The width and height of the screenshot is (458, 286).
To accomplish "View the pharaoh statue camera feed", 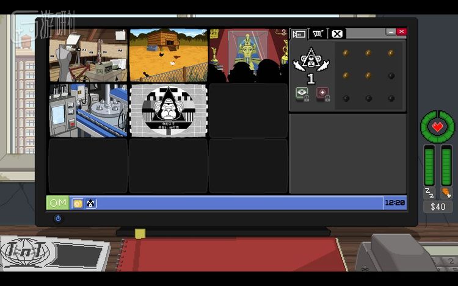I will [249, 55].
